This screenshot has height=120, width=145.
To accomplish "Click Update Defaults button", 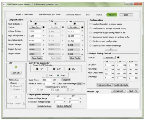I will [x=64, y=106].
